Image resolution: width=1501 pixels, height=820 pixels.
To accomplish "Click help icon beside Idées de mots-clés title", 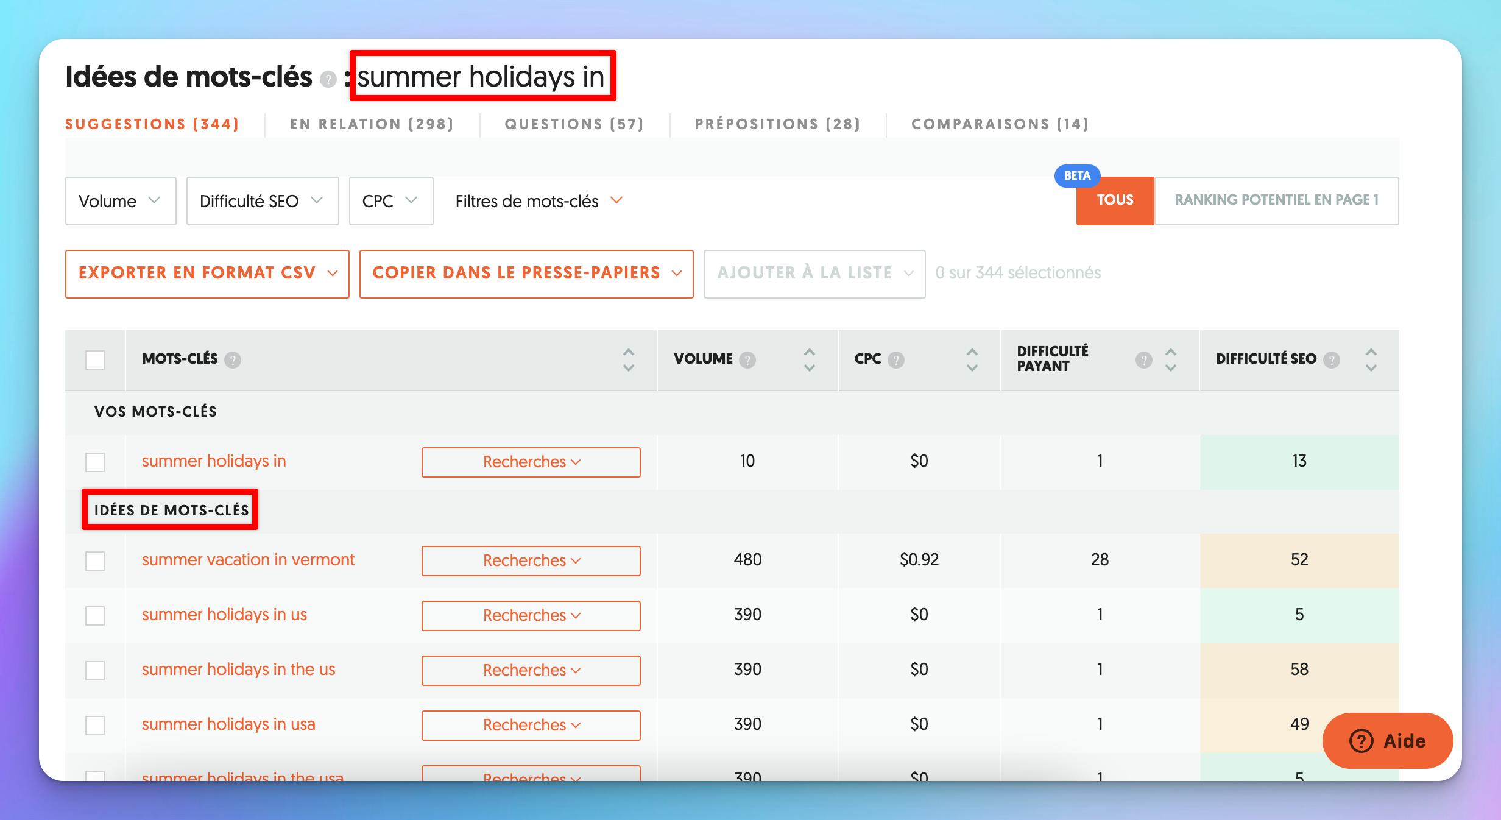I will point(328,79).
